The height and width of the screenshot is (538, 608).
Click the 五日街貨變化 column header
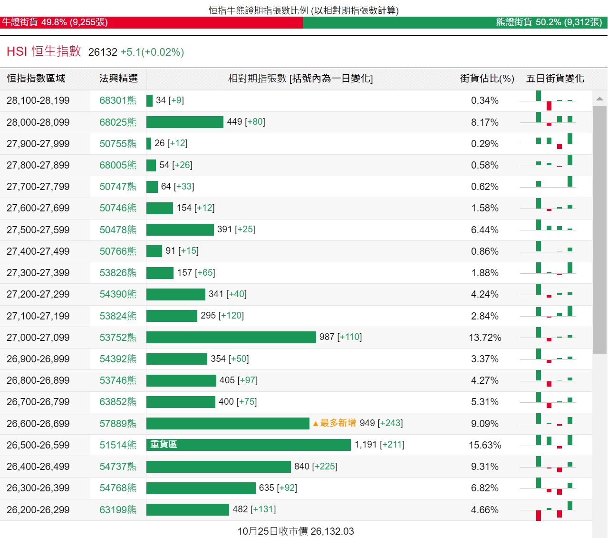555,79
